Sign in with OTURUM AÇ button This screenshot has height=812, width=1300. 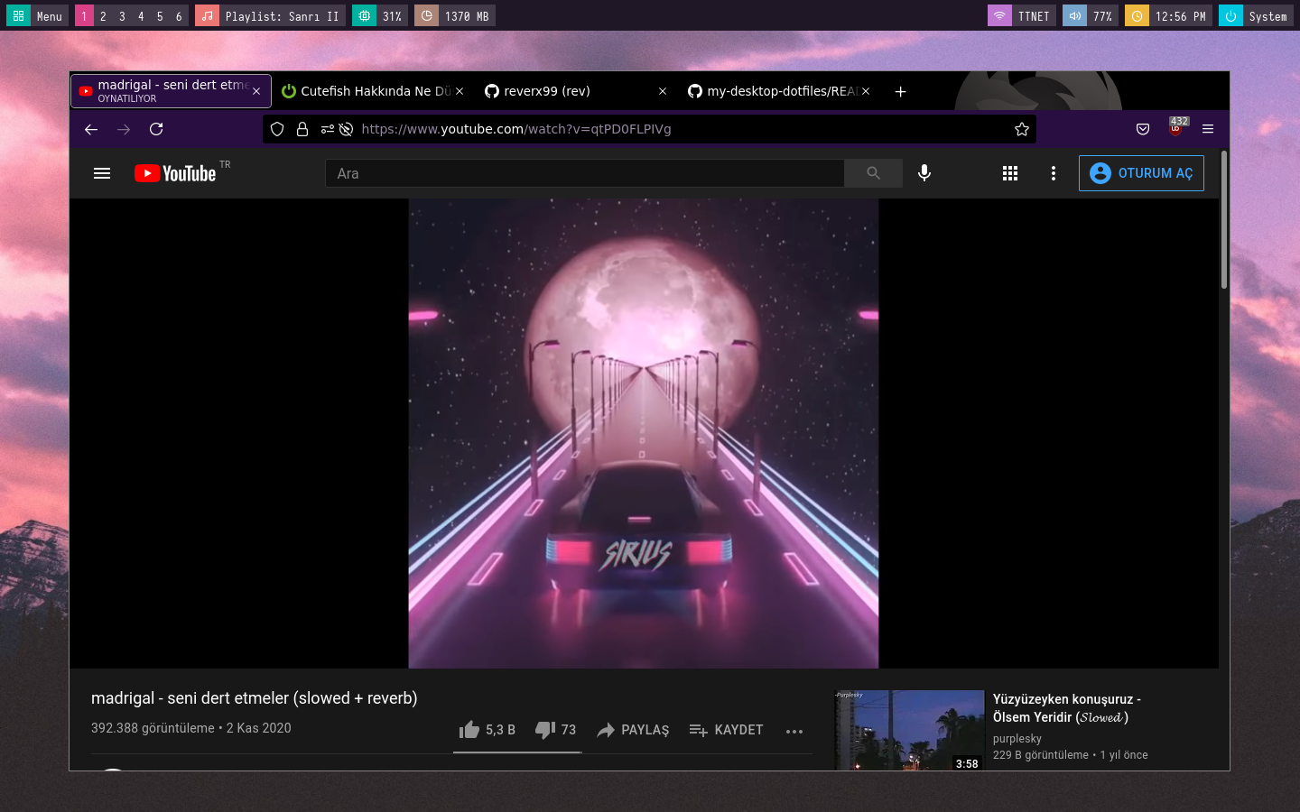coord(1141,173)
